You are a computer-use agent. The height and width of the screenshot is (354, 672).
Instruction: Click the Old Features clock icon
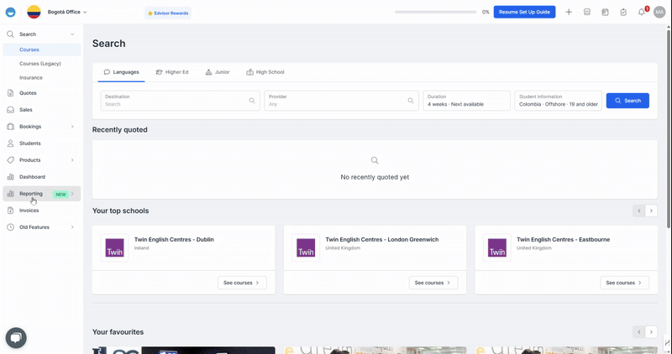click(10, 227)
